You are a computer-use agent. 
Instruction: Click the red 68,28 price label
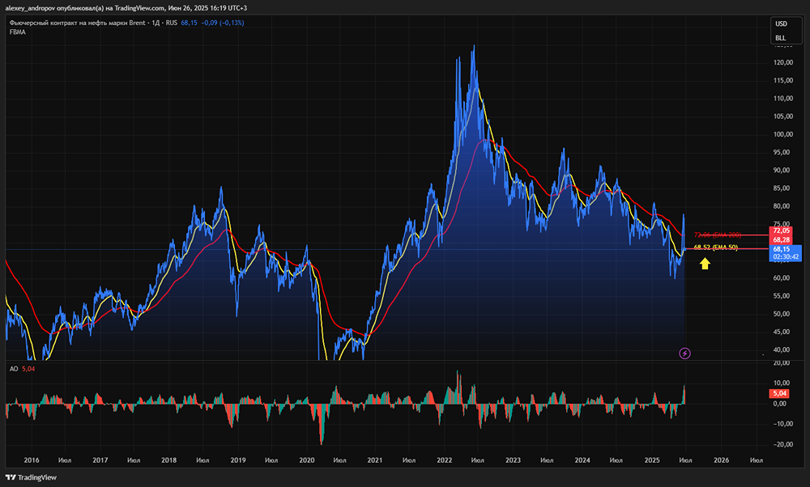(781, 239)
